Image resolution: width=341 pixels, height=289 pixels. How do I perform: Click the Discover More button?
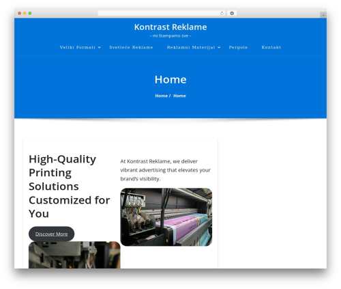(51, 234)
